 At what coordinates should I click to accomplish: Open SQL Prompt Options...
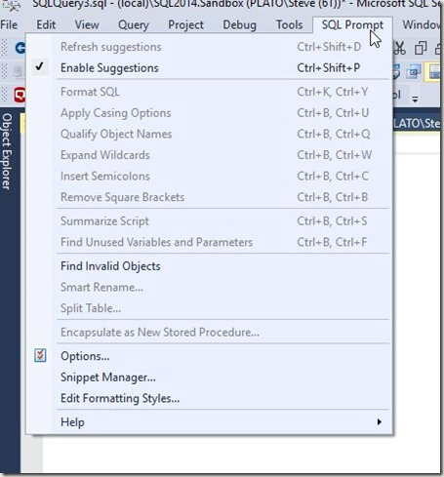[x=209, y=356]
